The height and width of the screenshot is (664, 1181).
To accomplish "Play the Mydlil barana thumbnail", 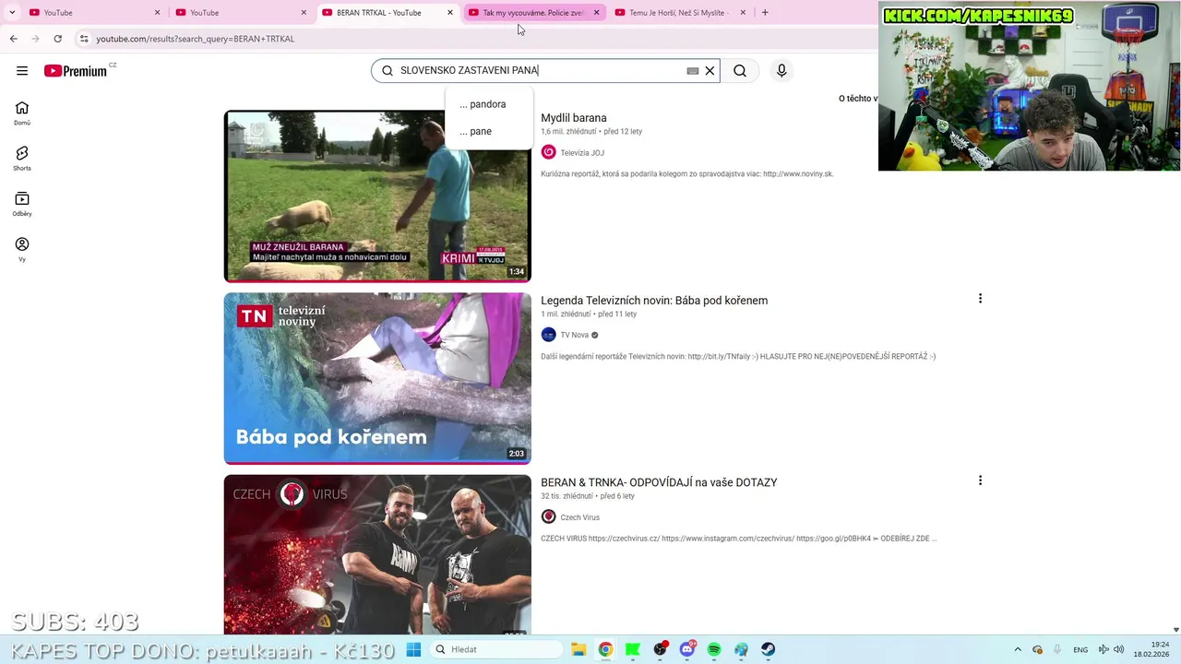I will tap(377, 196).
